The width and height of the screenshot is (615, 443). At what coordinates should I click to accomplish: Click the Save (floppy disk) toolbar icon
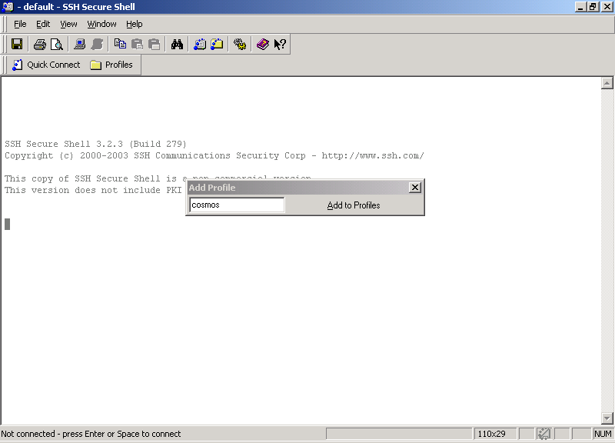[x=17, y=45]
